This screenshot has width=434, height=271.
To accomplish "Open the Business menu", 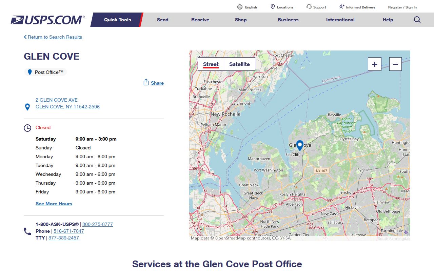I will (288, 20).
